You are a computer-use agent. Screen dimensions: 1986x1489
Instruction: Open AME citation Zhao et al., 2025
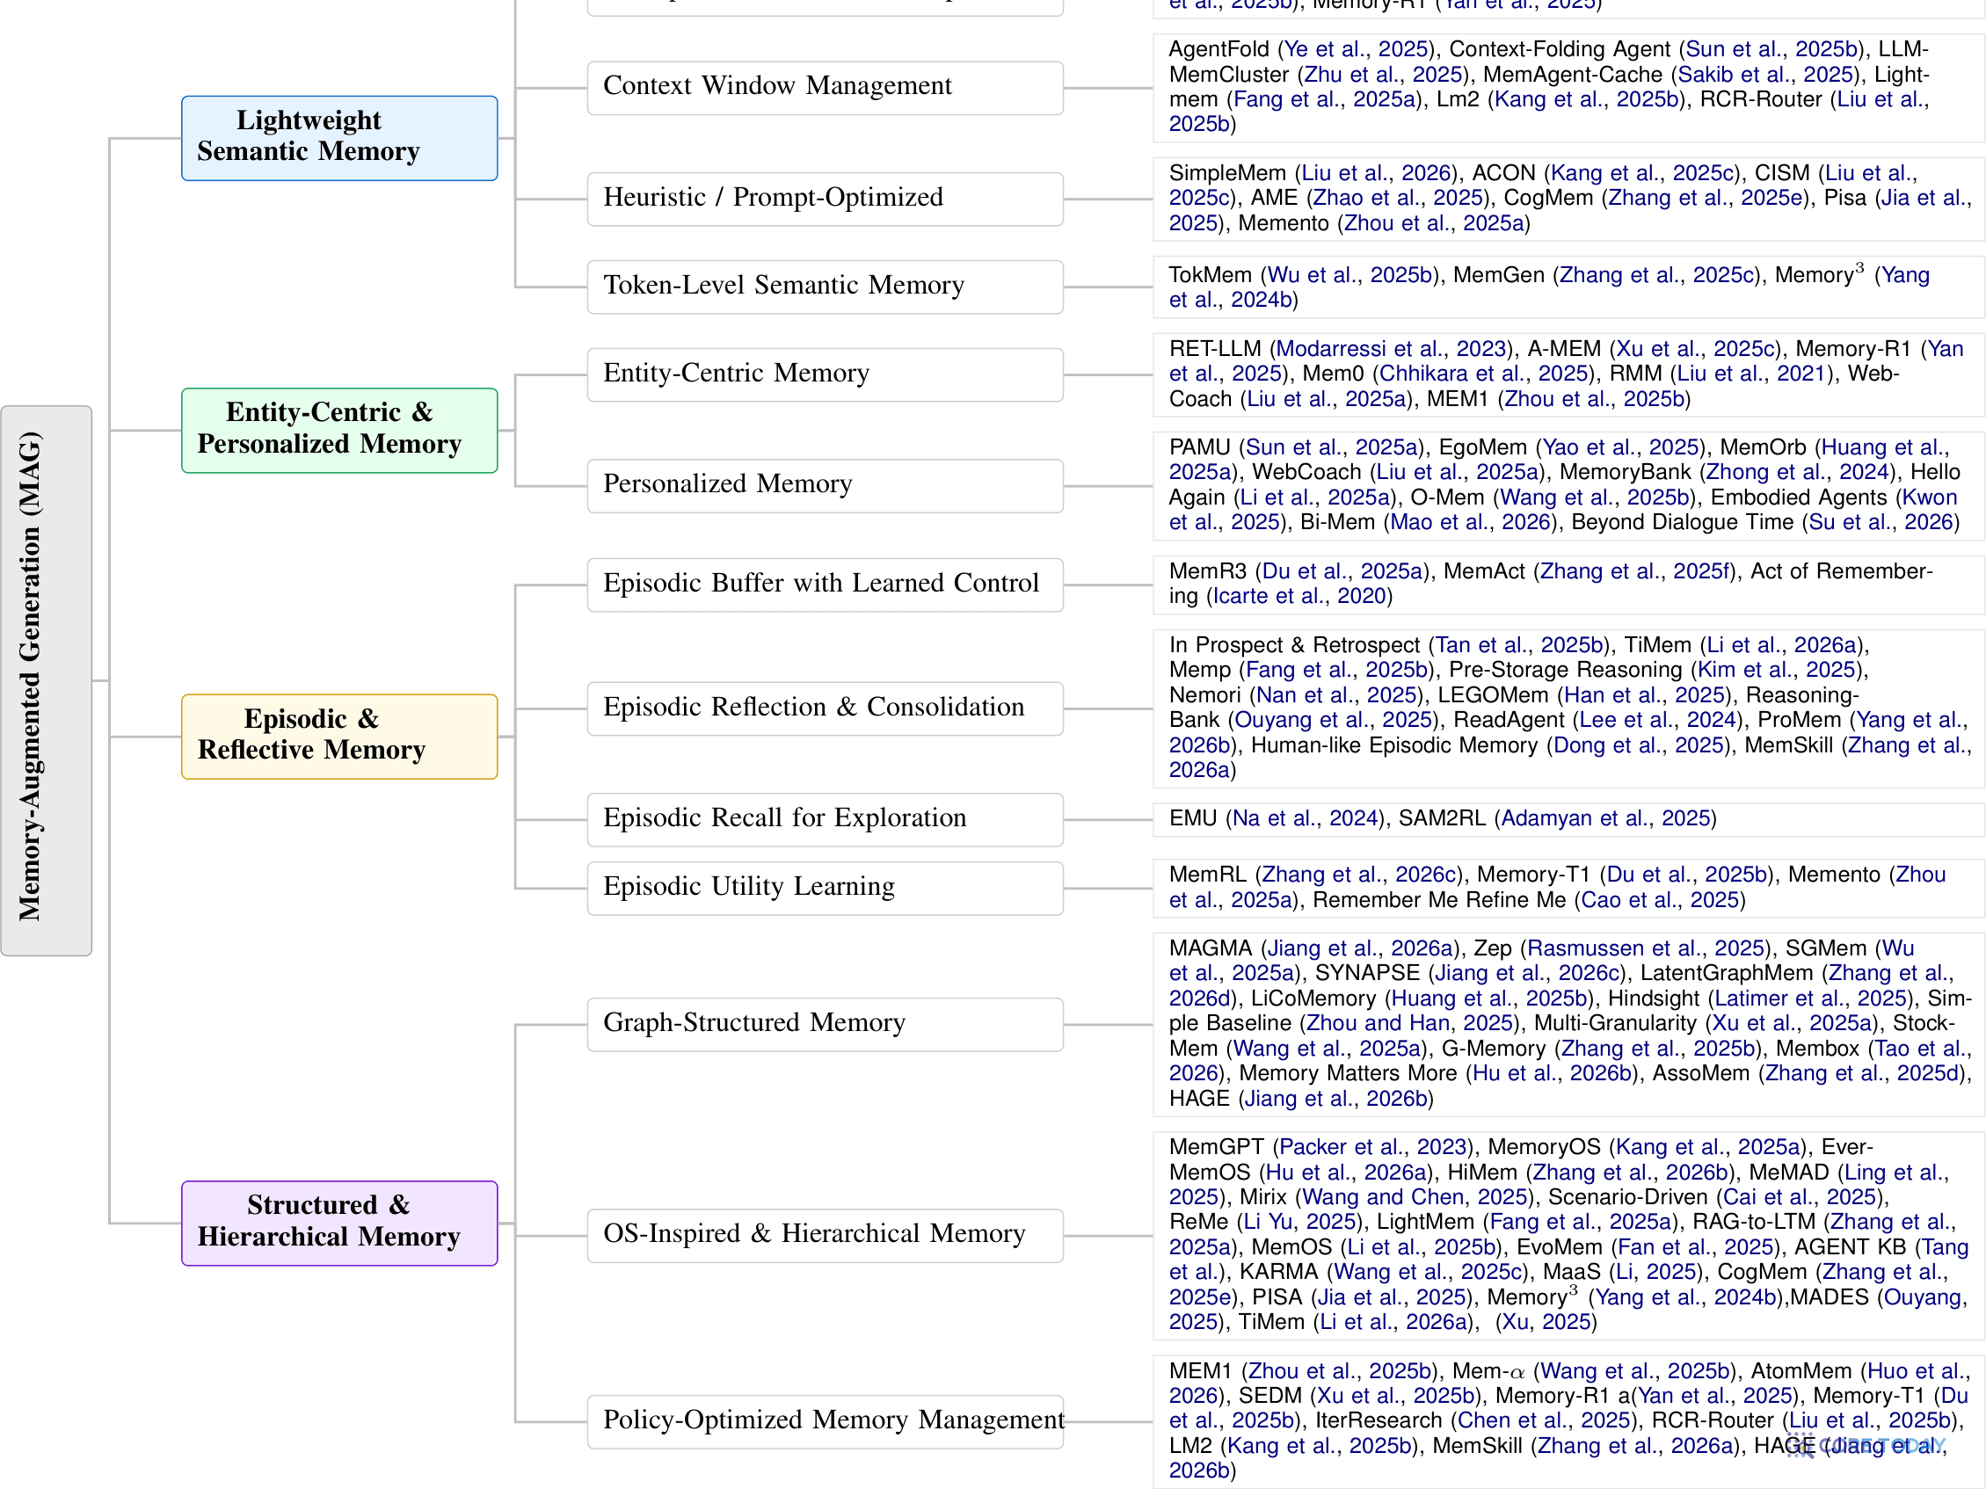tap(1399, 198)
